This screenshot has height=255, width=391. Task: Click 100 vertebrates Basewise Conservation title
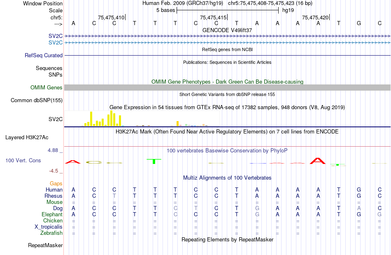pos(227,150)
